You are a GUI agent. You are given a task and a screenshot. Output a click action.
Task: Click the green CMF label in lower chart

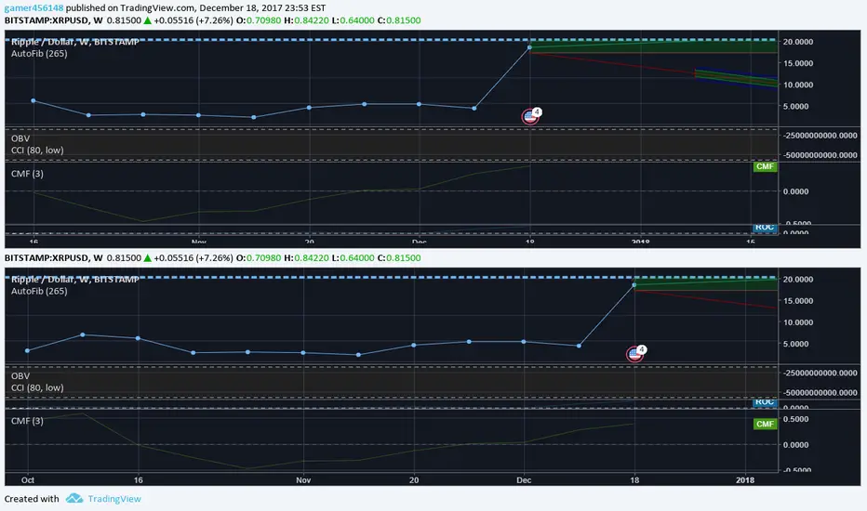pyautogui.click(x=765, y=425)
